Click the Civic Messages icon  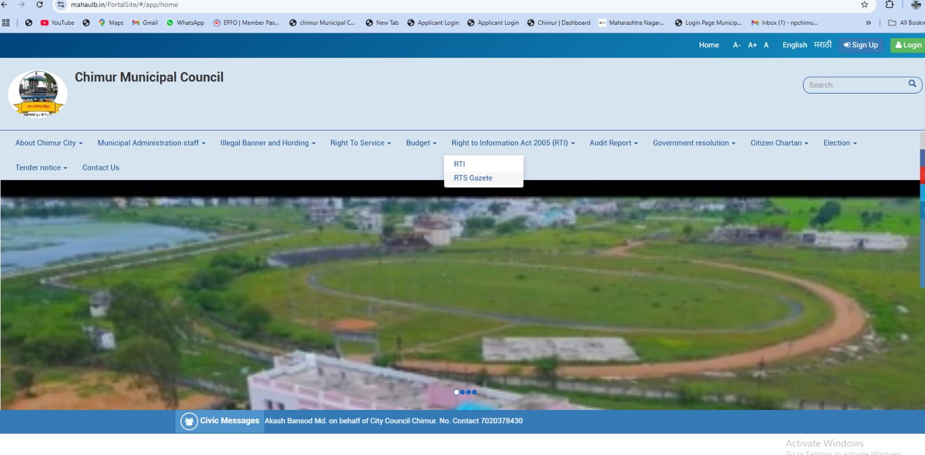point(189,421)
